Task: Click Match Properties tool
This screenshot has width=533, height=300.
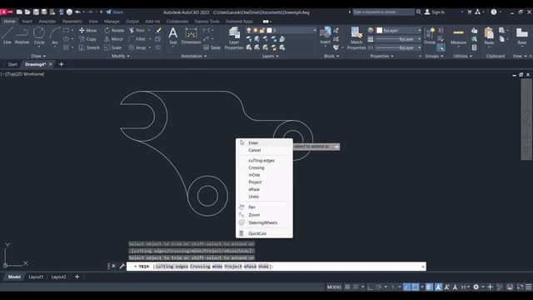Action: click(x=356, y=38)
